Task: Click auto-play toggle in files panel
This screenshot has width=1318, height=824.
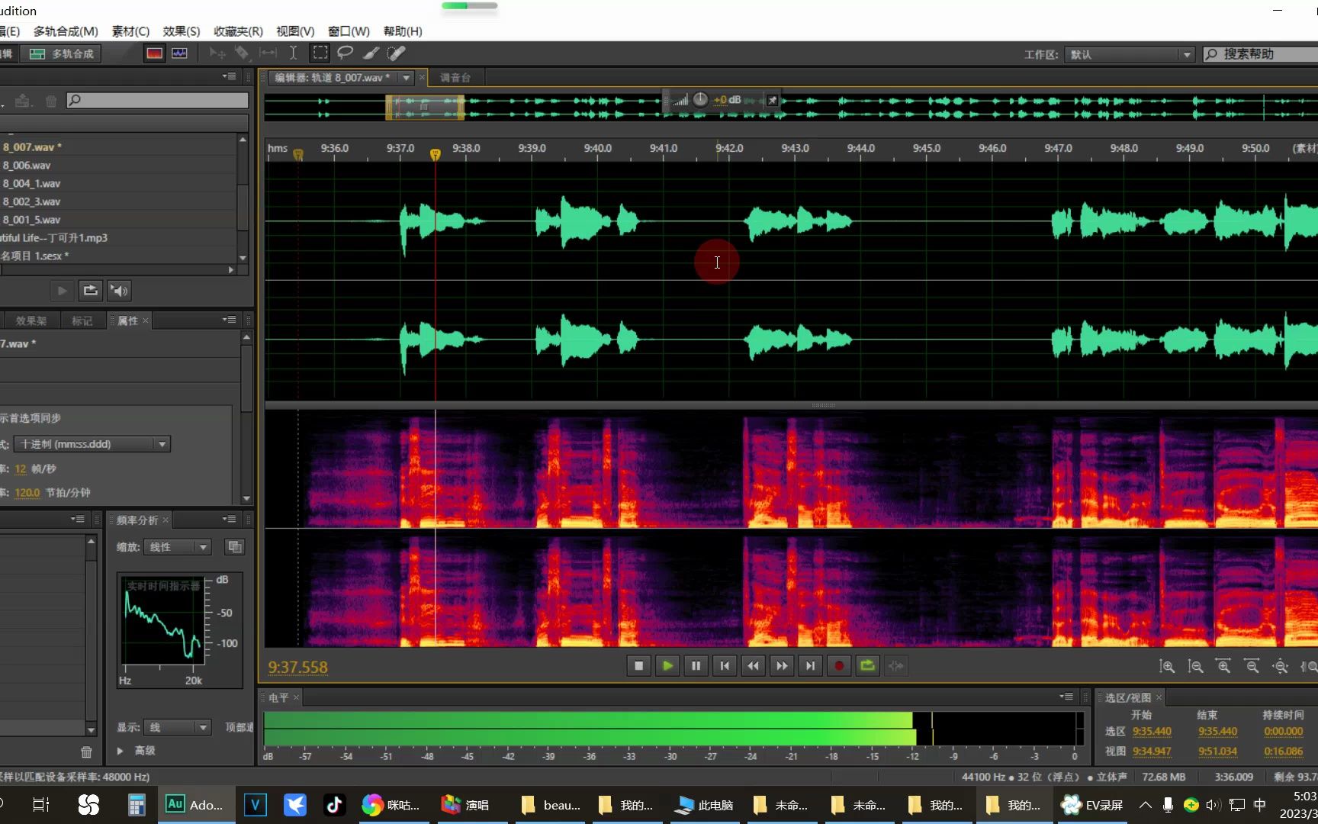Action: coord(120,290)
